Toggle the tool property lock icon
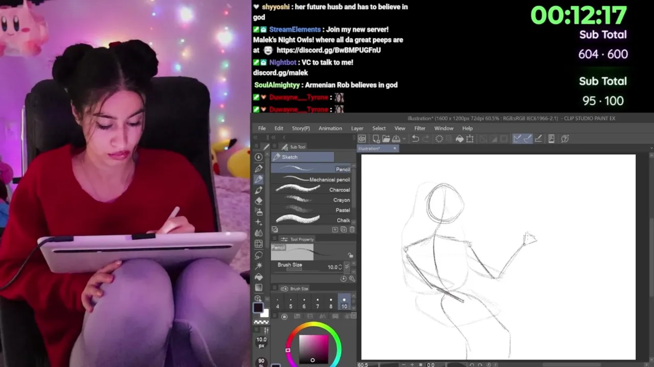 (350, 255)
